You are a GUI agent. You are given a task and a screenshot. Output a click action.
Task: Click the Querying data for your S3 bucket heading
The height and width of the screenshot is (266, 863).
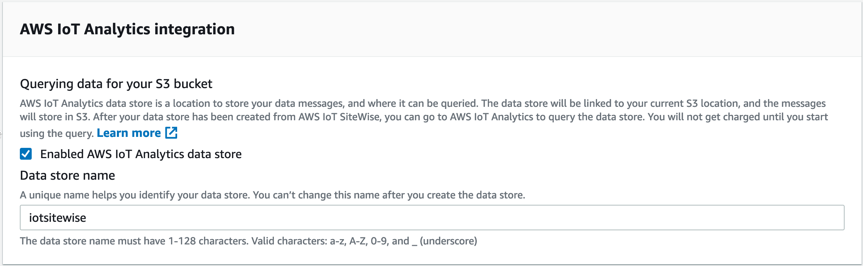tap(116, 84)
